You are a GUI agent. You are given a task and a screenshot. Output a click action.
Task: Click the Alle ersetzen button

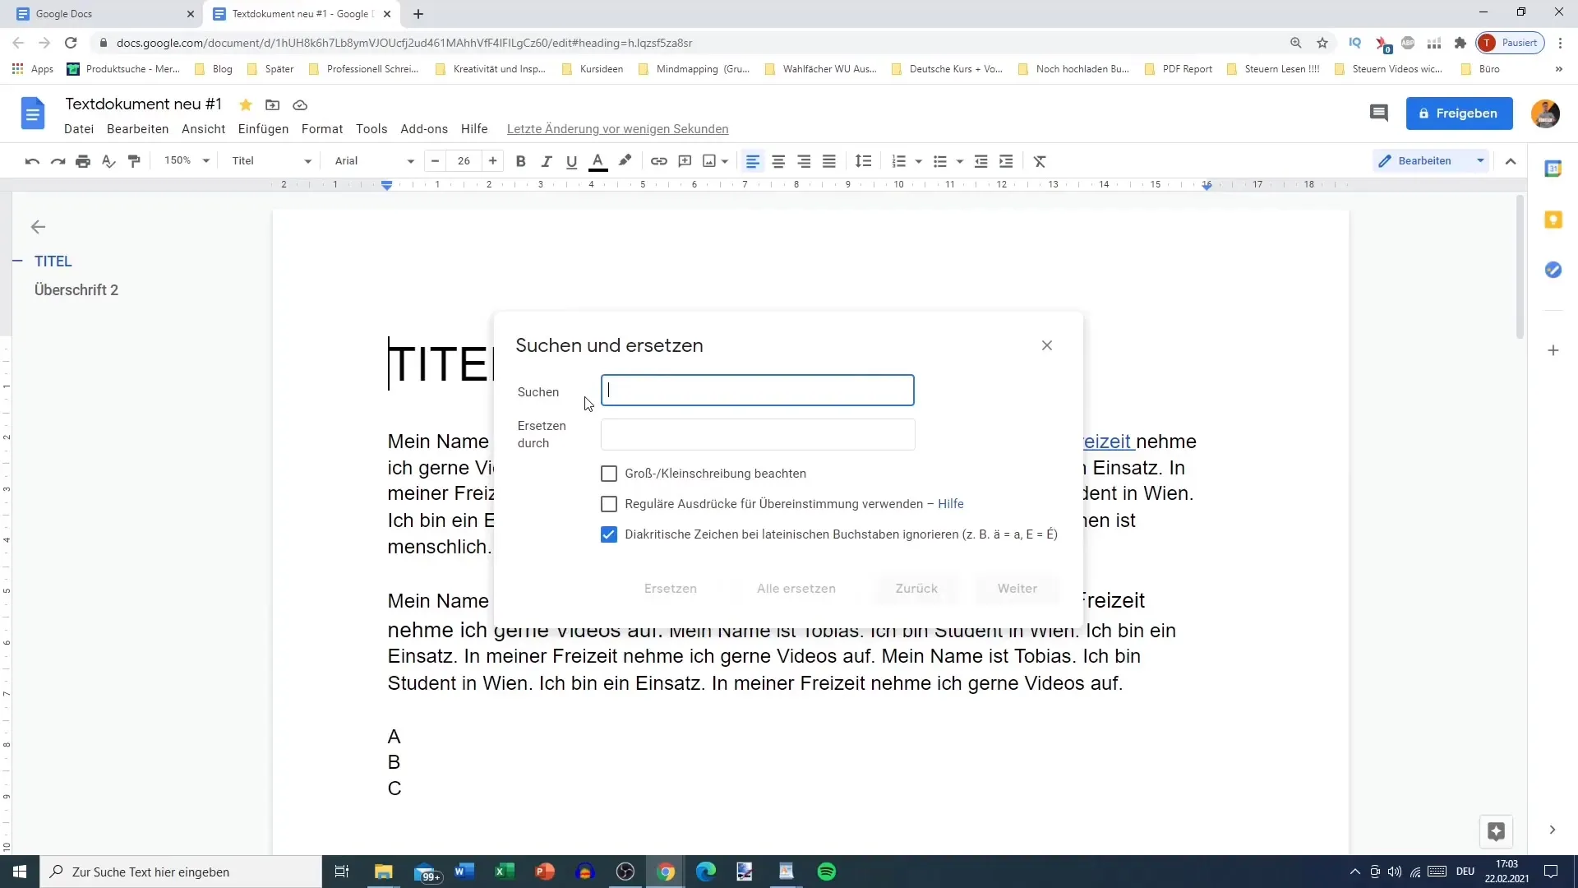[796, 589]
